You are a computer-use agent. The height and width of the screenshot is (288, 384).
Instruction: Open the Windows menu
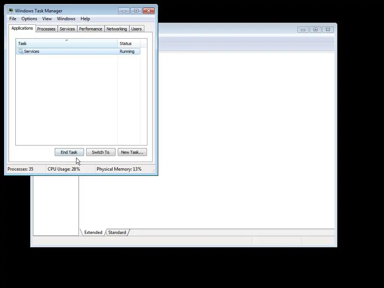(x=66, y=19)
